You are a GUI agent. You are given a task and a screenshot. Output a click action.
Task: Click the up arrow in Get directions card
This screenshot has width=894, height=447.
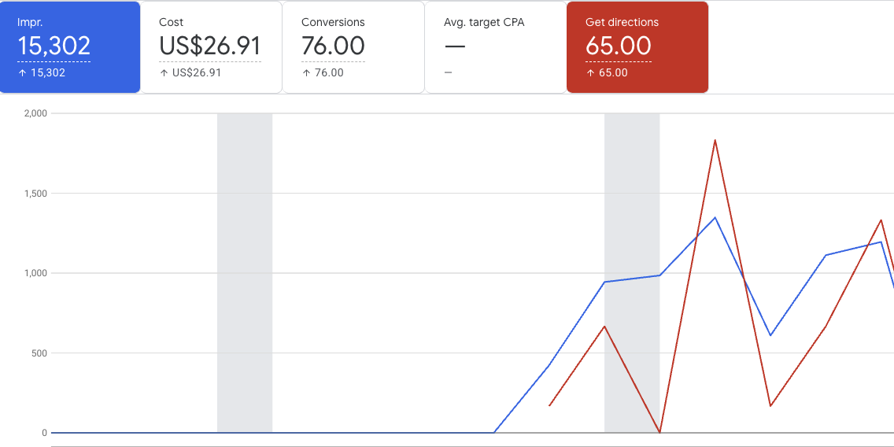tap(590, 72)
